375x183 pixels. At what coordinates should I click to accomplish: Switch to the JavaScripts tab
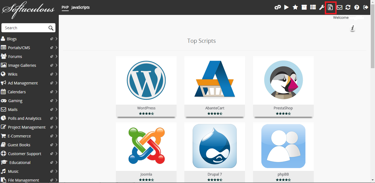[x=80, y=7]
